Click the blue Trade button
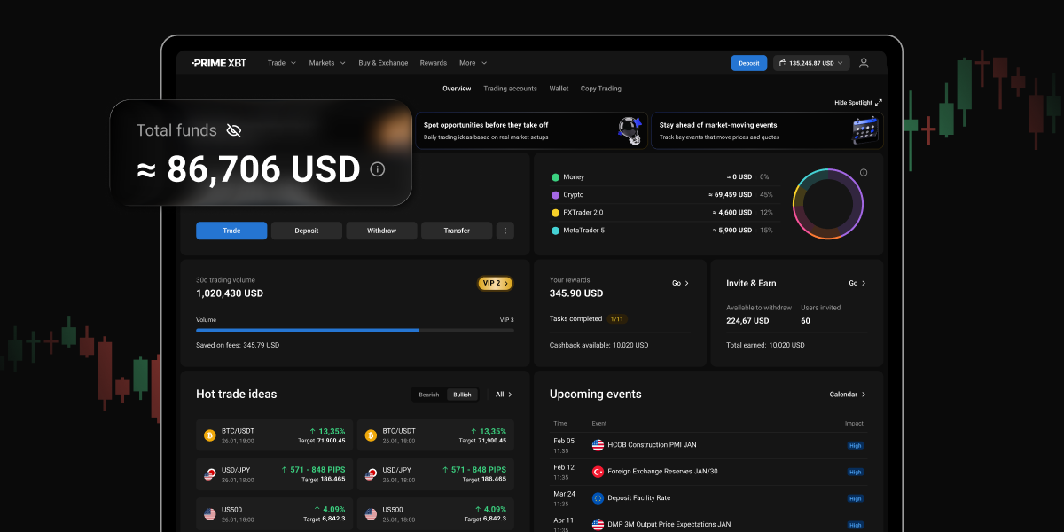This screenshot has height=532, width=1064. pyautogui.click(x=231, y=231)
